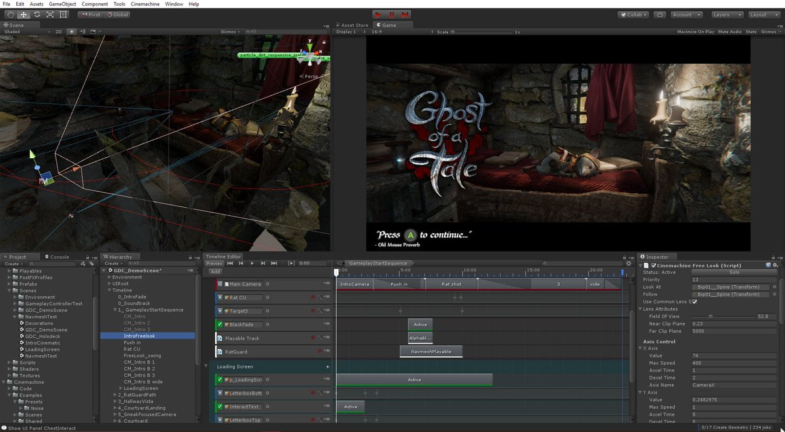785x432 pixels.
Task: Toggle Timeline Preview mode
Action: click(x=215, y=263)
